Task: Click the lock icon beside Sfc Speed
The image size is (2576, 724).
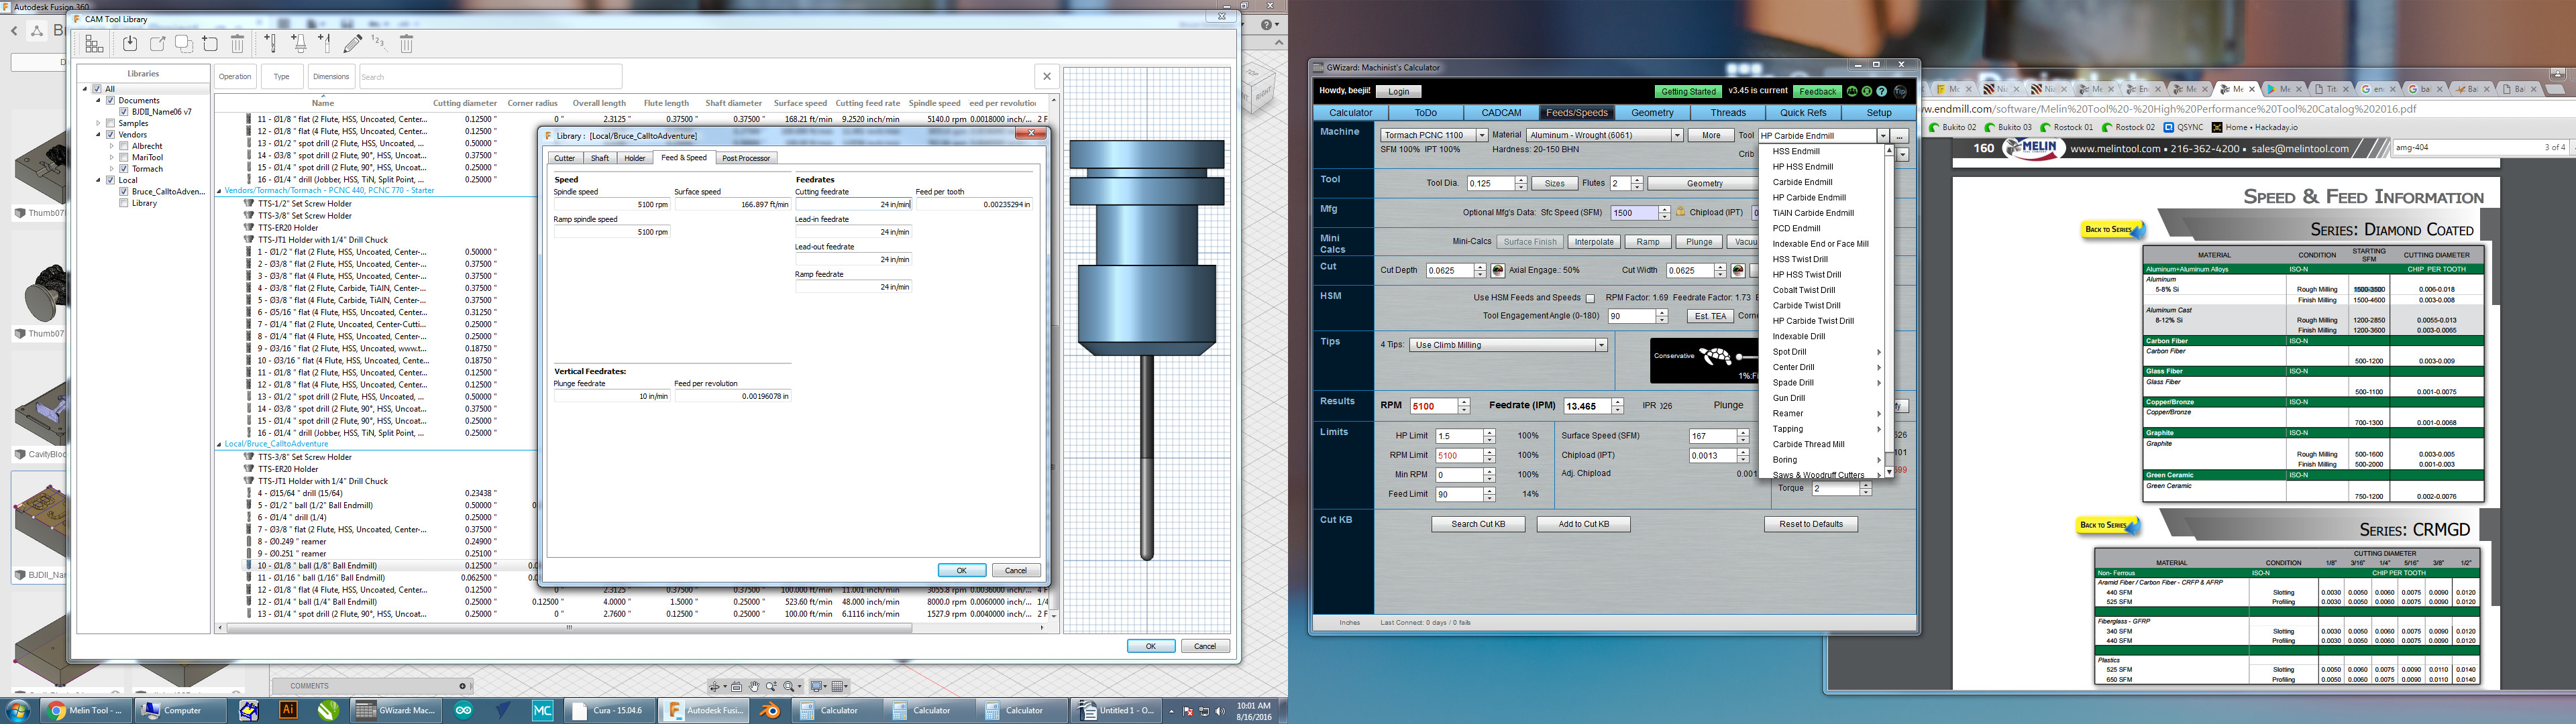Action: (x=1681, y=213)
